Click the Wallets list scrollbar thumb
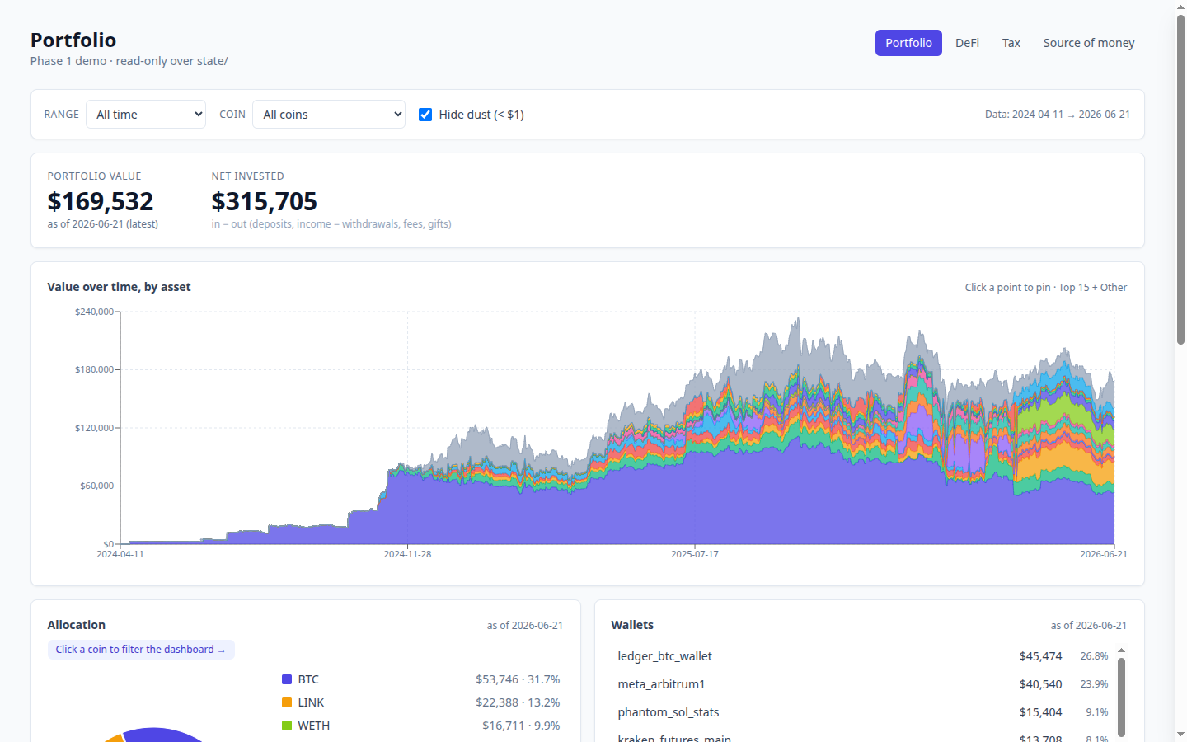This screenshot has width=1187, height=742. [1121, 697]
